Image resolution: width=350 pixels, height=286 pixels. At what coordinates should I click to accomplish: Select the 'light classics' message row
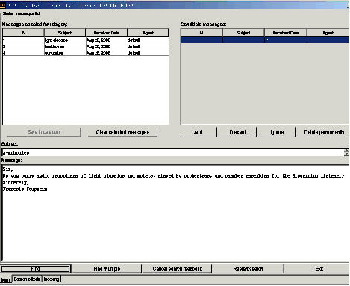click(x=86, y=40)
